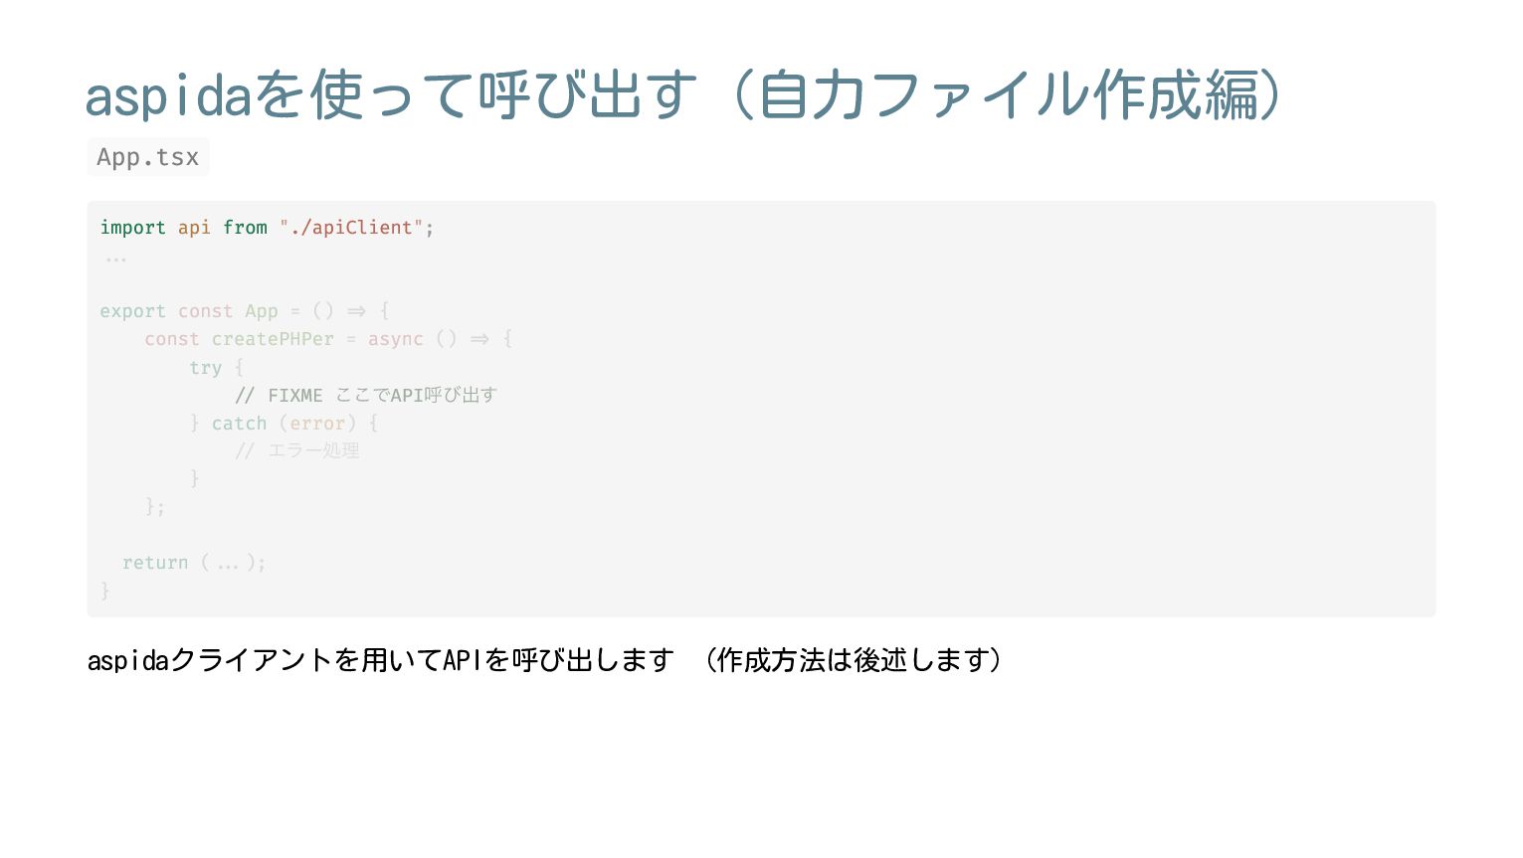Click the export const App line
The width and height of the screenshot is (1523, 858).
pos(245,311)
